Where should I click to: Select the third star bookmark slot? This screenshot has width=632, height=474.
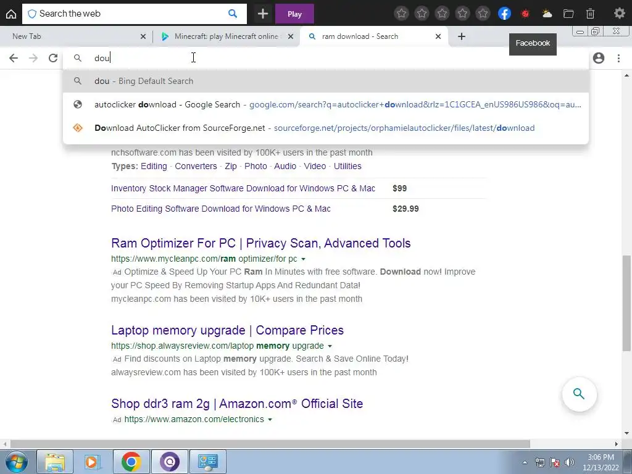tap(442, 14)
